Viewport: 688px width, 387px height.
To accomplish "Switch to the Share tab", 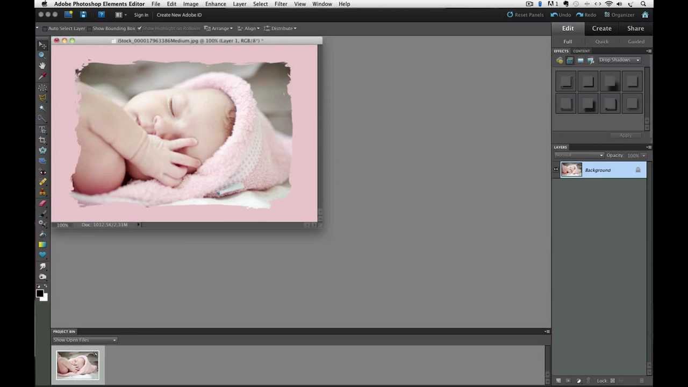I will pos(635,28).
